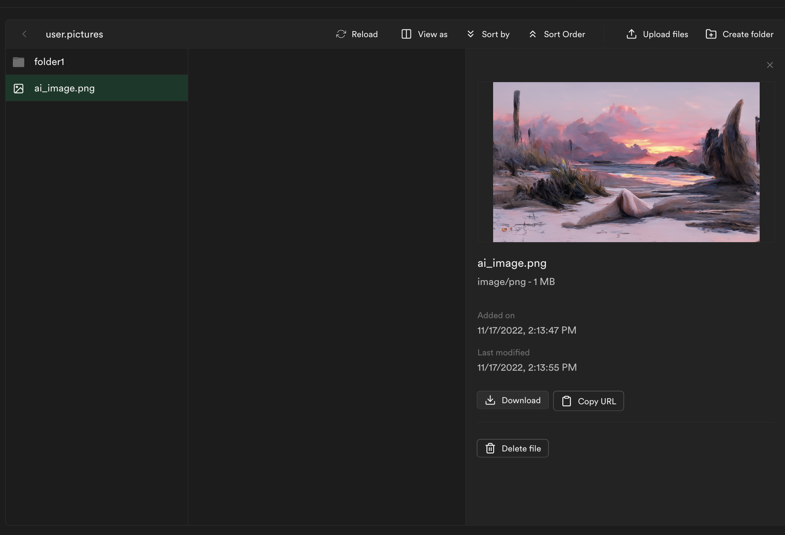Copy the URL of ai_image.png

pyautogui.click(x=588, y=401)
